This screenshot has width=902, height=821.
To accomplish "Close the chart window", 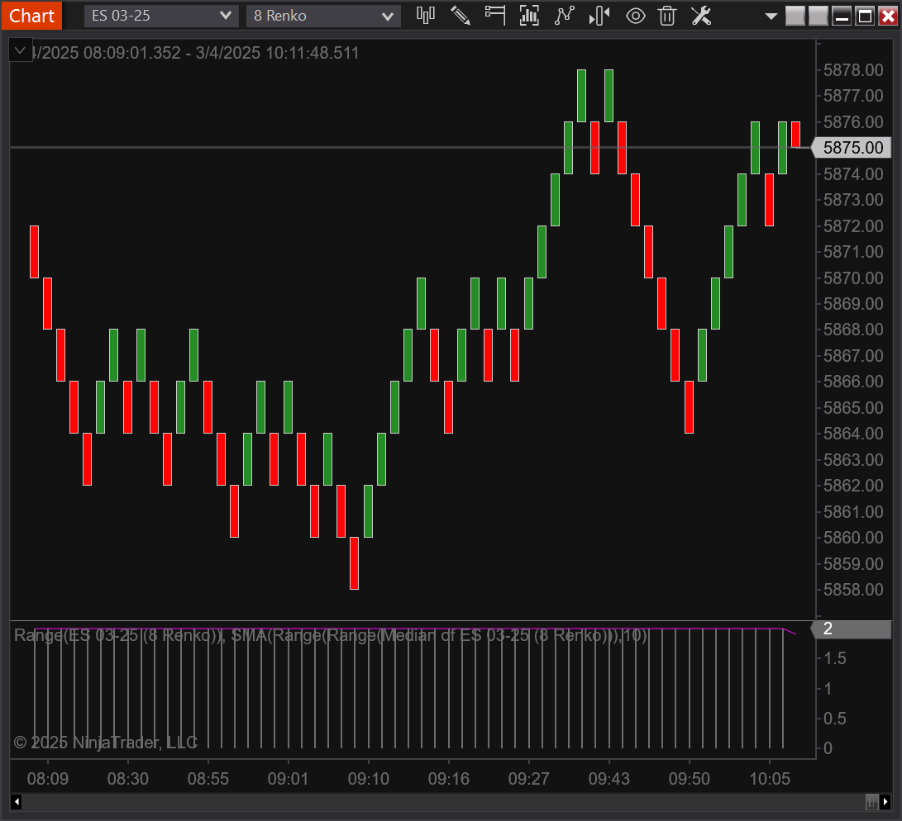I will [x=888, y=16].
